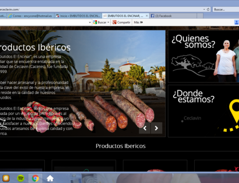Open the (3) Facebook tab
239x183 pixels.
coord(173,16)
